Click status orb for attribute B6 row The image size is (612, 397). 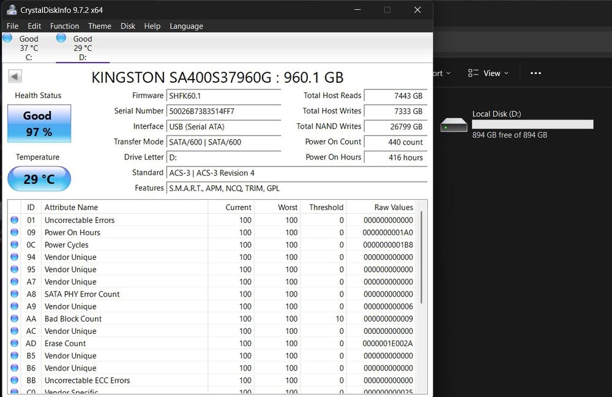point(15,368)
